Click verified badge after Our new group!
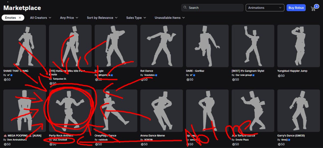The image size is (323, 148). click(x=254, y=75)
